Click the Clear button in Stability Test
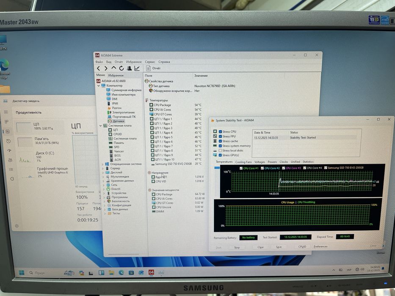 click(x=260, y=247)
